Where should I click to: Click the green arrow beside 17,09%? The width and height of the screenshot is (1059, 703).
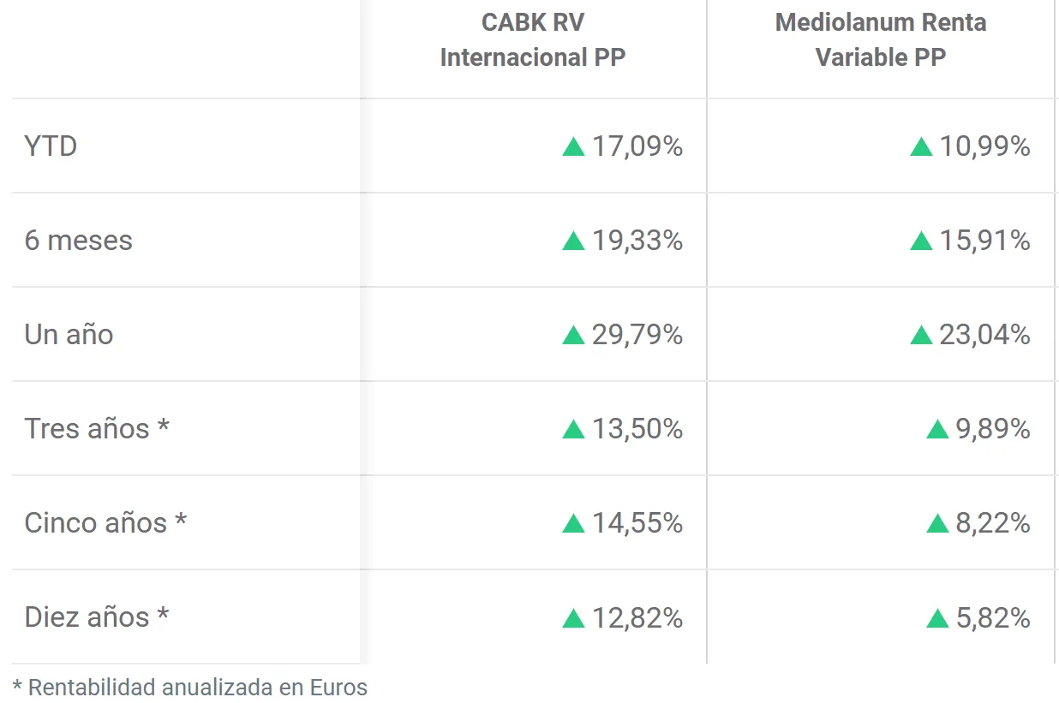573,147
